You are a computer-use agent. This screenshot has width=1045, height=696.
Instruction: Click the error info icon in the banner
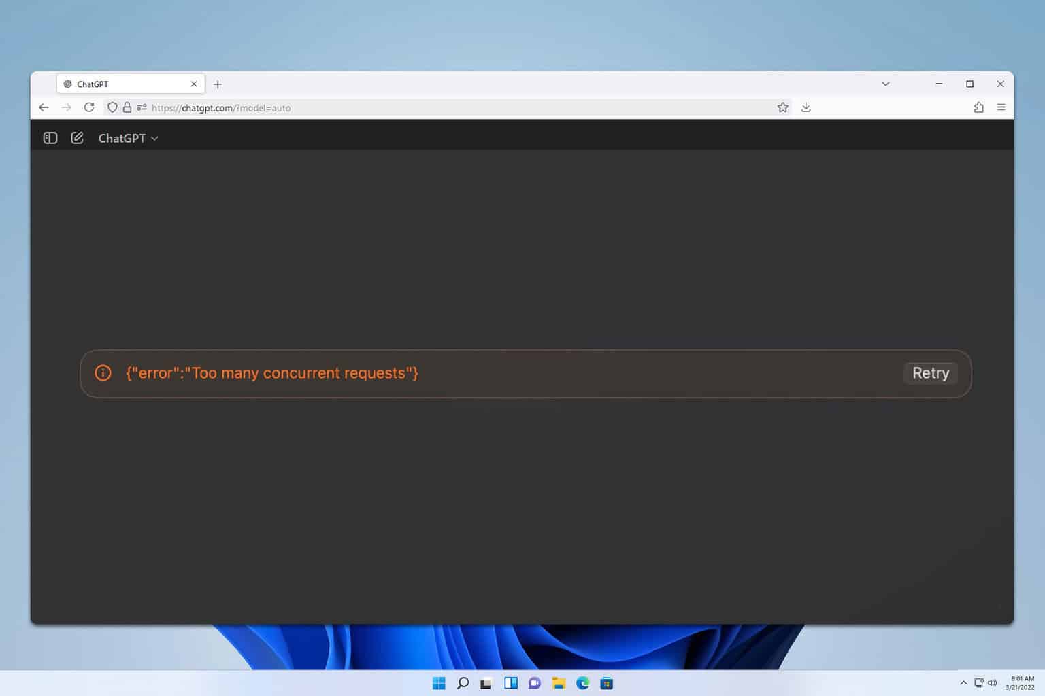[x=103, y=373]
